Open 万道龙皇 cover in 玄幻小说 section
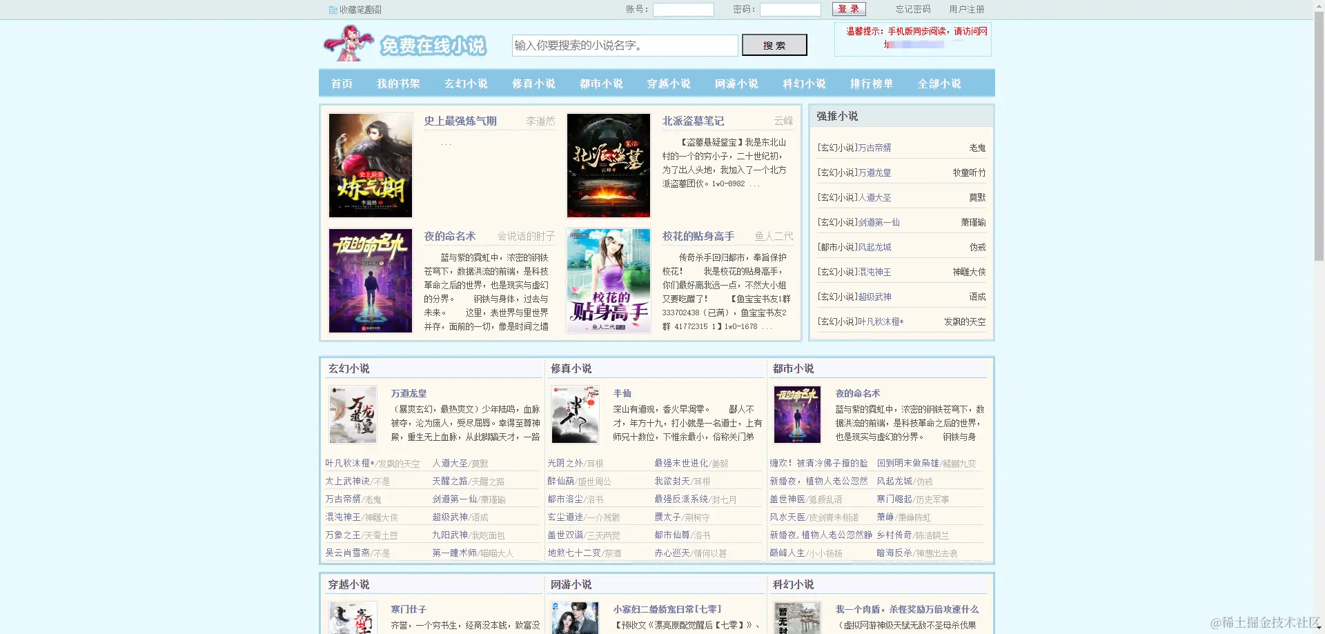The height and width of the screenshot is (634, 1325). 353,415
